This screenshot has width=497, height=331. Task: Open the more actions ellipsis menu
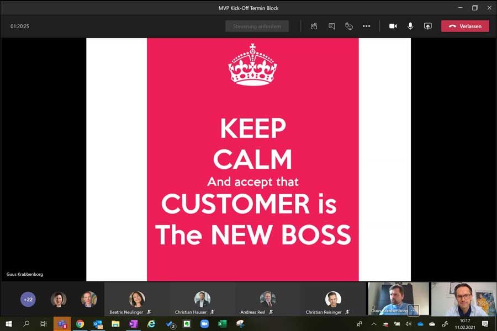[366, 26]
